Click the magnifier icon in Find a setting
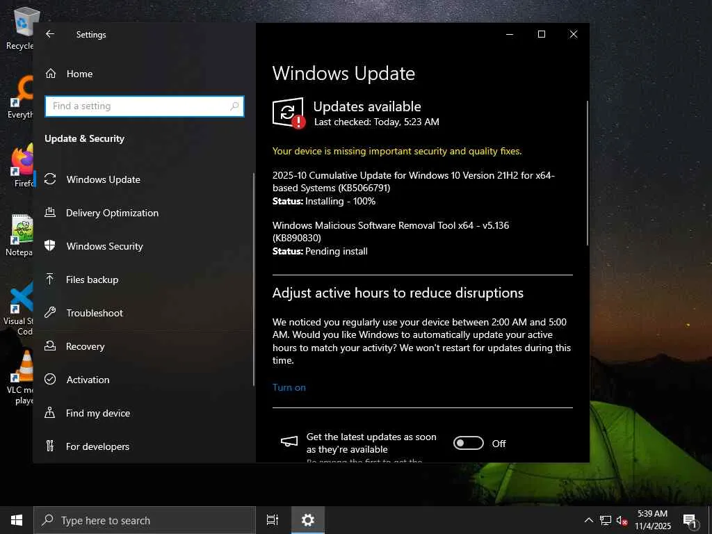Image resolution: width=712 pixels, height=534 pixels. coord(234,106)
